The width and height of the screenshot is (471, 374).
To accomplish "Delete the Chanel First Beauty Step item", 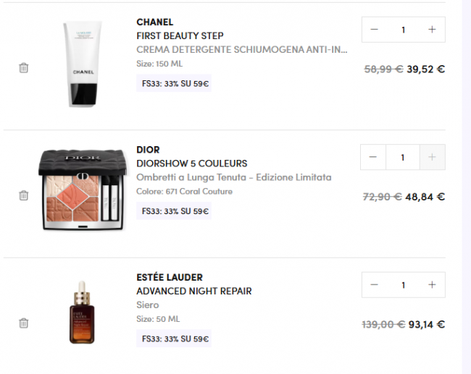I will tap(24, 68).
